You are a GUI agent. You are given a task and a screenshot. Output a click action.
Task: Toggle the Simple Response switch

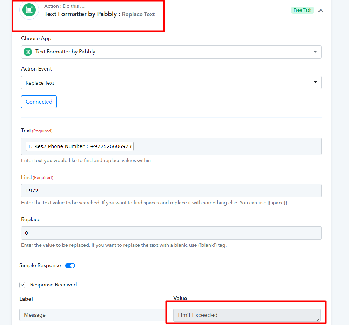tap(70, 266)
